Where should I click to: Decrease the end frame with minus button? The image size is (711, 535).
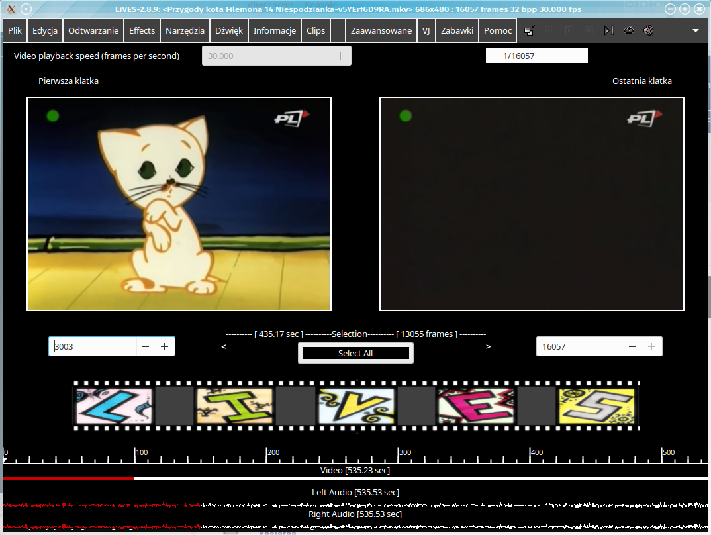point(633,346)
